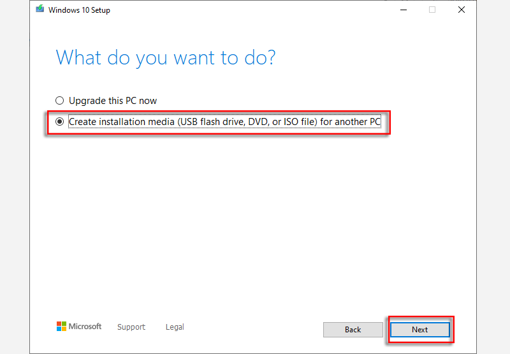The width and height of the screenshot is (510, 354).
Task: Close the Windows 10 Setup dialog
Action: [x=462, y=10]
